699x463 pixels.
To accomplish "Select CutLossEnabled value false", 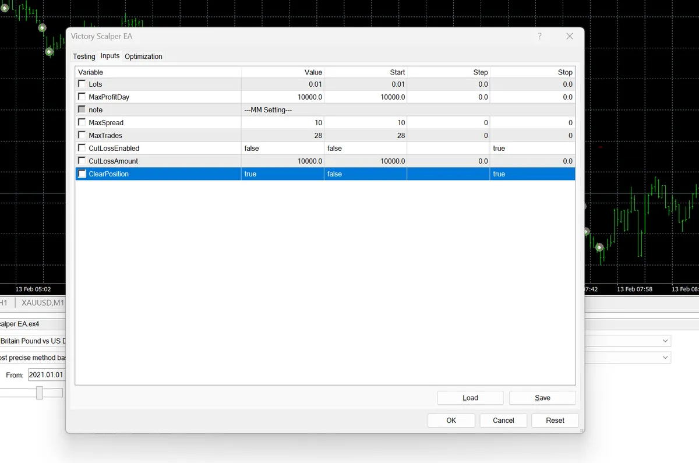I will (283, 149).
